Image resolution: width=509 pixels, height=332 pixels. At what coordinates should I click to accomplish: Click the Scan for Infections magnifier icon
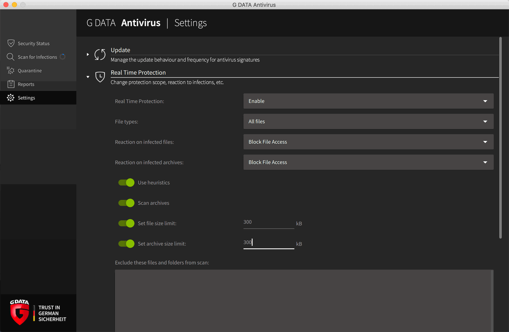pyautogui.click(x=11, y=57)
